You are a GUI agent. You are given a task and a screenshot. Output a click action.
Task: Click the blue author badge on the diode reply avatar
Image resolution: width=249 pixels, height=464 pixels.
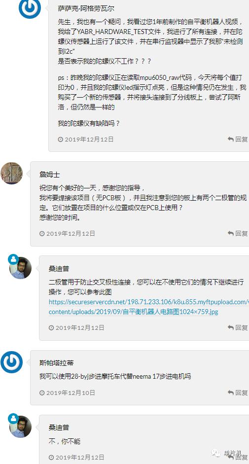13,259
